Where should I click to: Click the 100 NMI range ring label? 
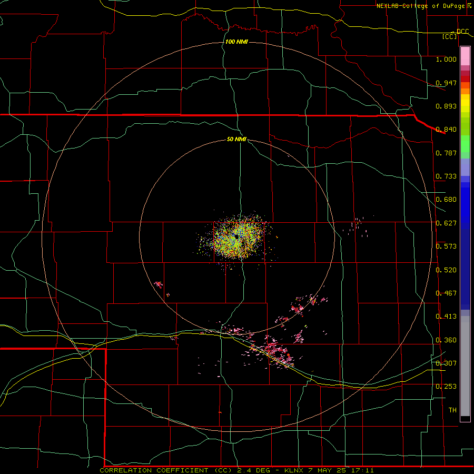[x=236, y=42]
